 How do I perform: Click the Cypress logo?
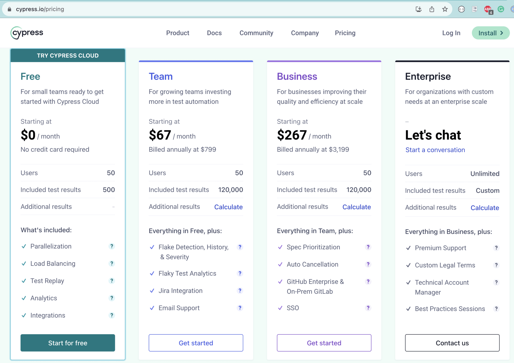click(27, 33)
